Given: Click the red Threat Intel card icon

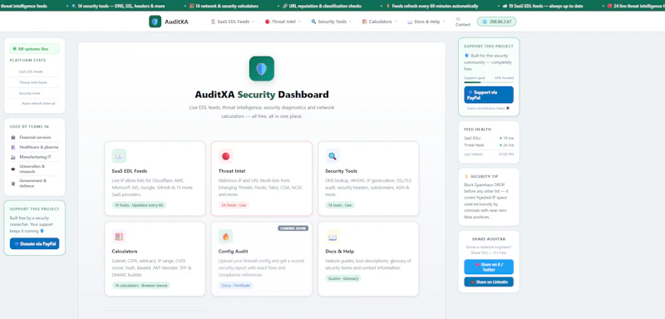Looking at the screenshot, I should click(225, 156).
